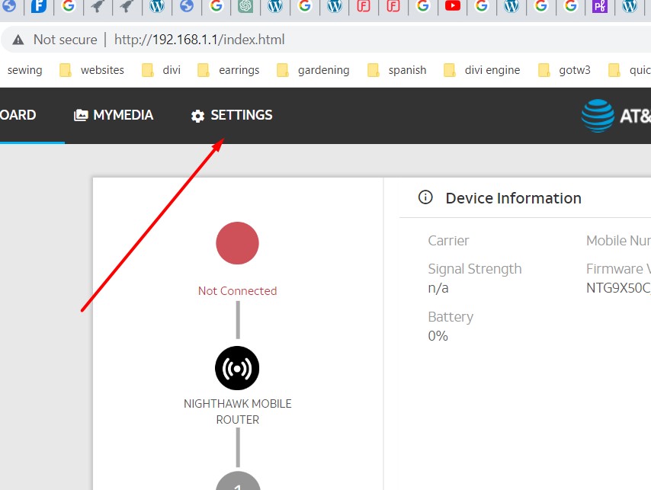This screenshot has width=651, height=490.
Task: Open the bookmark folder named just divi
Action: coord(161,70)
